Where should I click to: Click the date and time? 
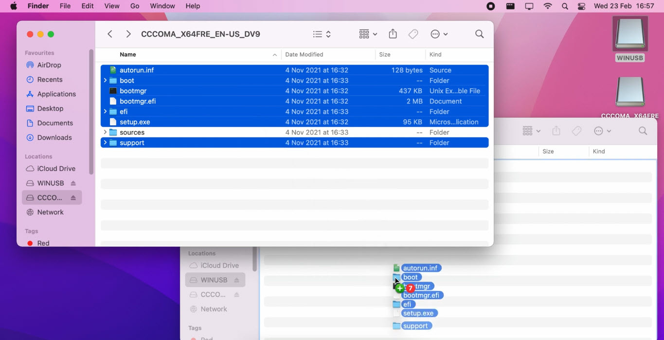624,6
